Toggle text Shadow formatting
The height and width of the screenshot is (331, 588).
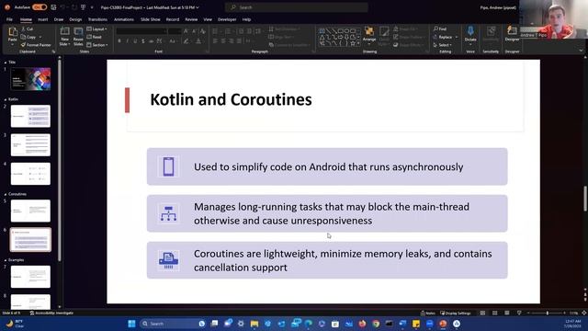tap(143, 40)
